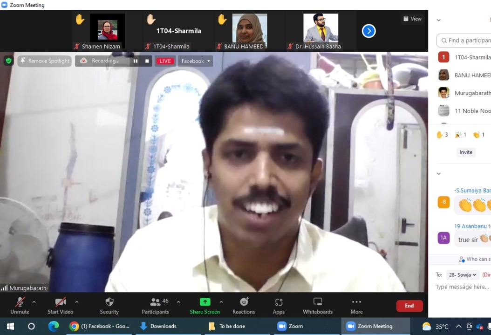The width and height of the screenshot is (491, 335).
Task: Start Video from the camera icon
Action: point(61,306)
